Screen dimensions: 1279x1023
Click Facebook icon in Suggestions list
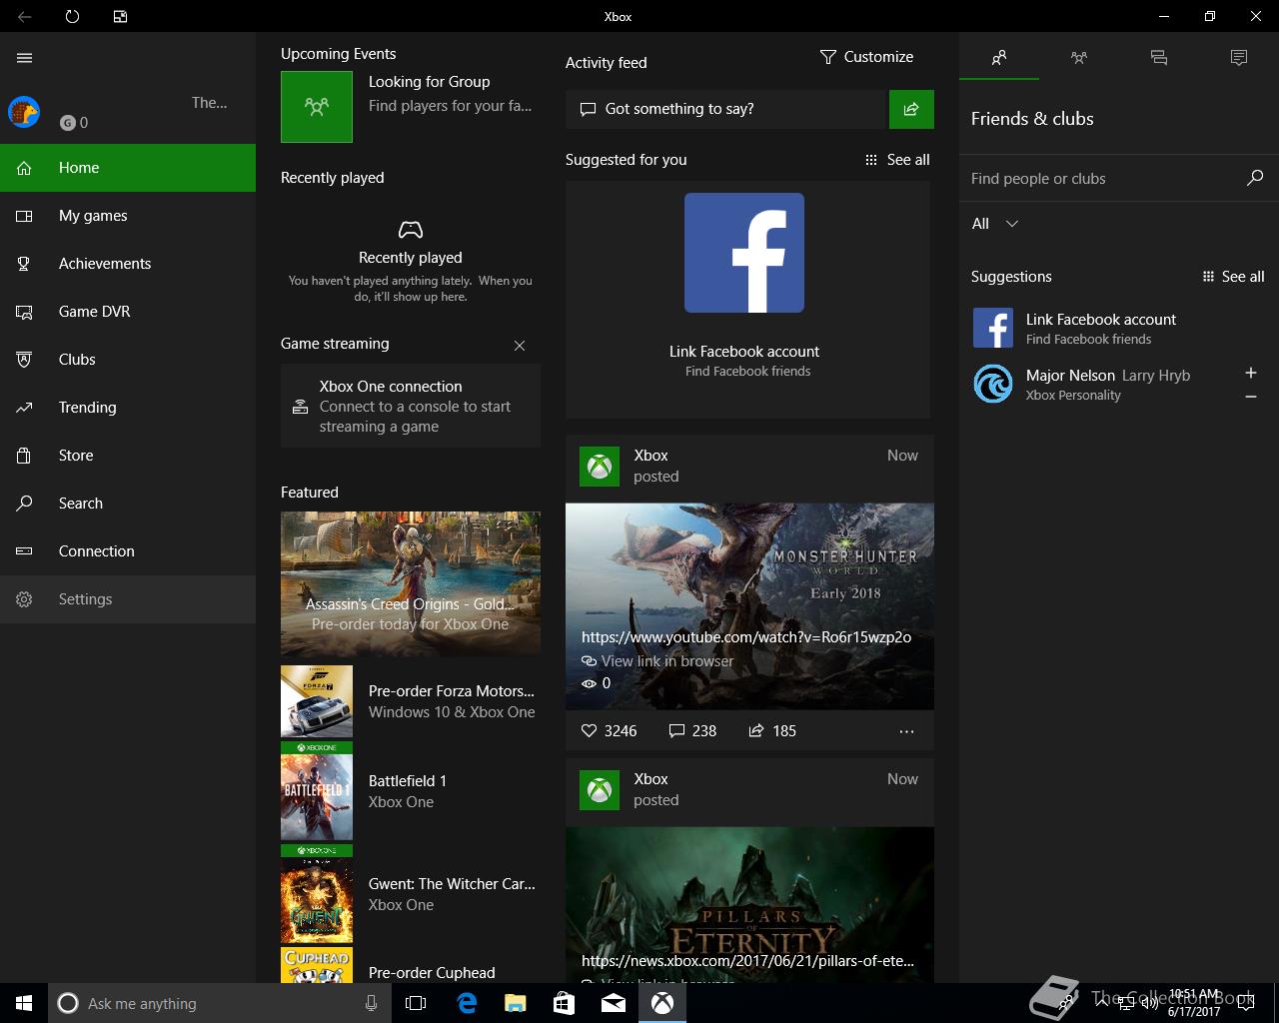(993, 328)
